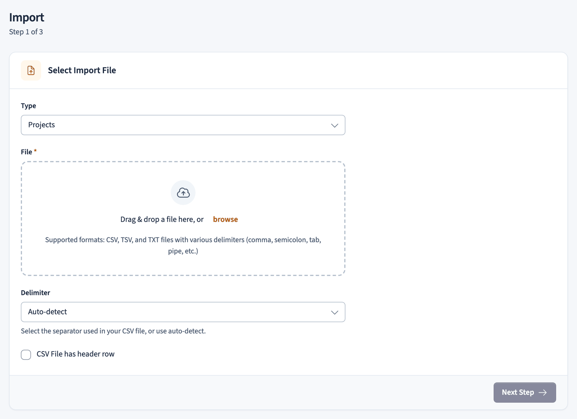Open the Delimiter dropdown showing Auto-detect
Image resolution: width=577 pixels, height=419 pixels.
183,312
